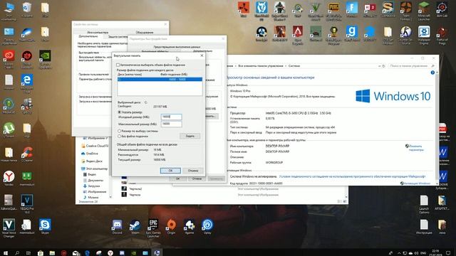Open help icon in System window

[x=432, y=73]
